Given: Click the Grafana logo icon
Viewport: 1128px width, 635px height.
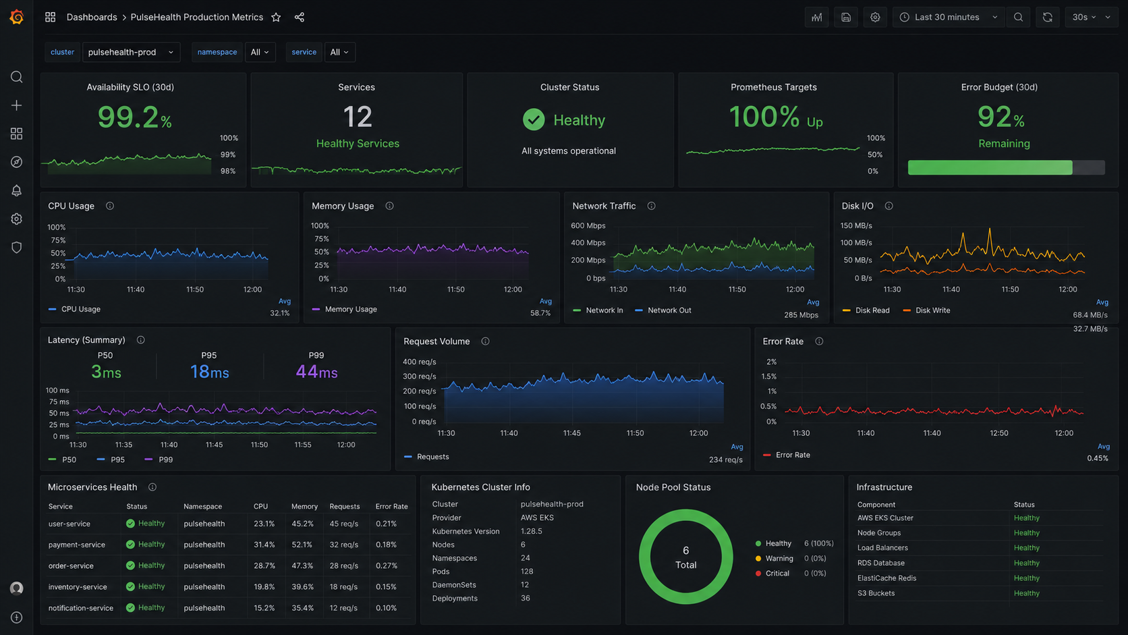Looking at the screenshot, I should [x=17, y=17].
